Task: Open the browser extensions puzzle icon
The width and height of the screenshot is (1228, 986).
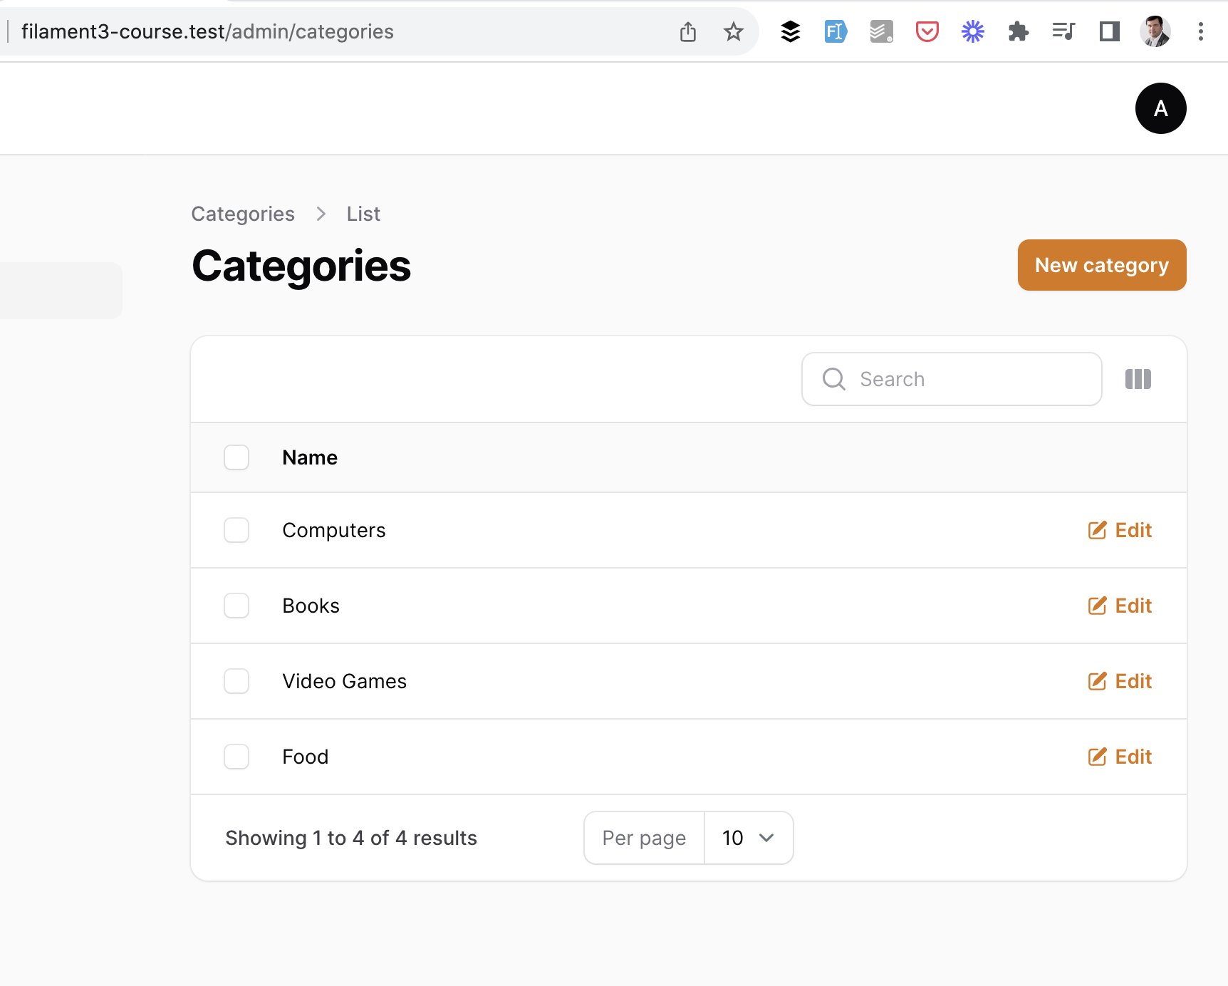Action: [1018, 31]
